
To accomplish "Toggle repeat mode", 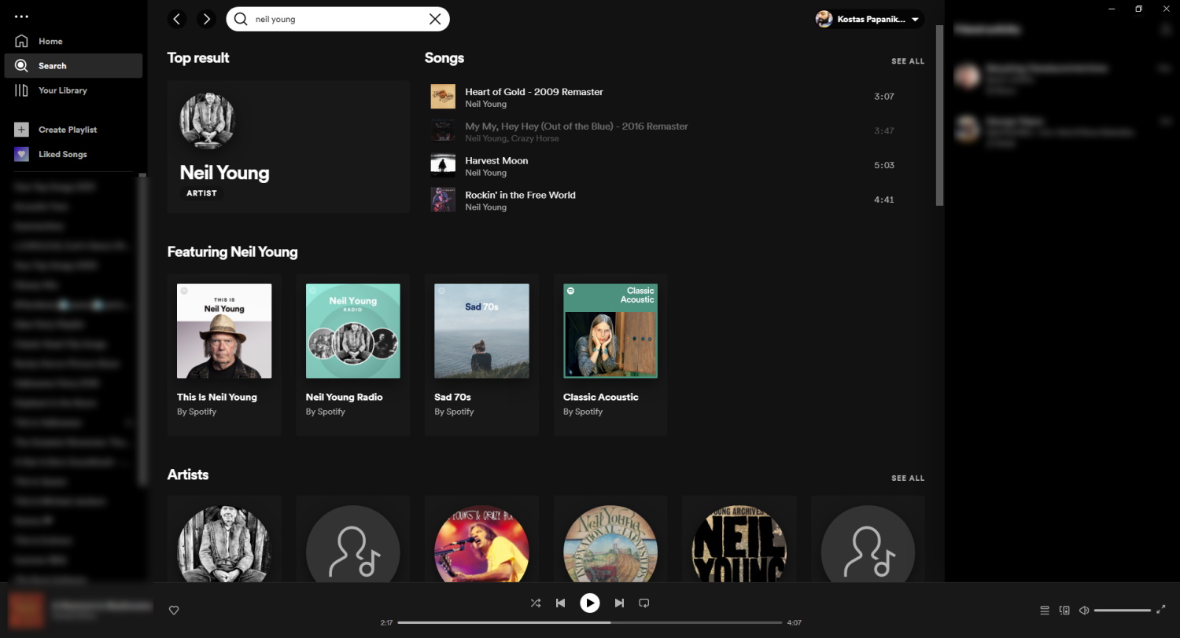I will (643, 603).
